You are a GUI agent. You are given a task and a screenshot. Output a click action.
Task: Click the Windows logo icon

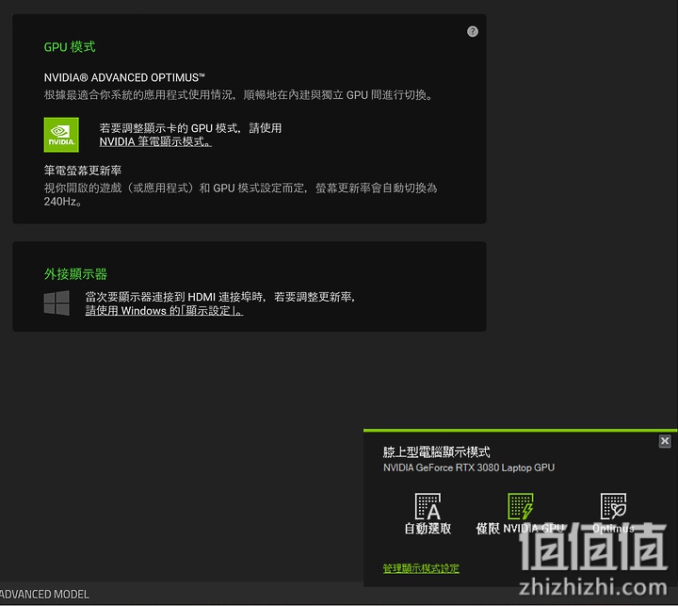pos(56,303)
